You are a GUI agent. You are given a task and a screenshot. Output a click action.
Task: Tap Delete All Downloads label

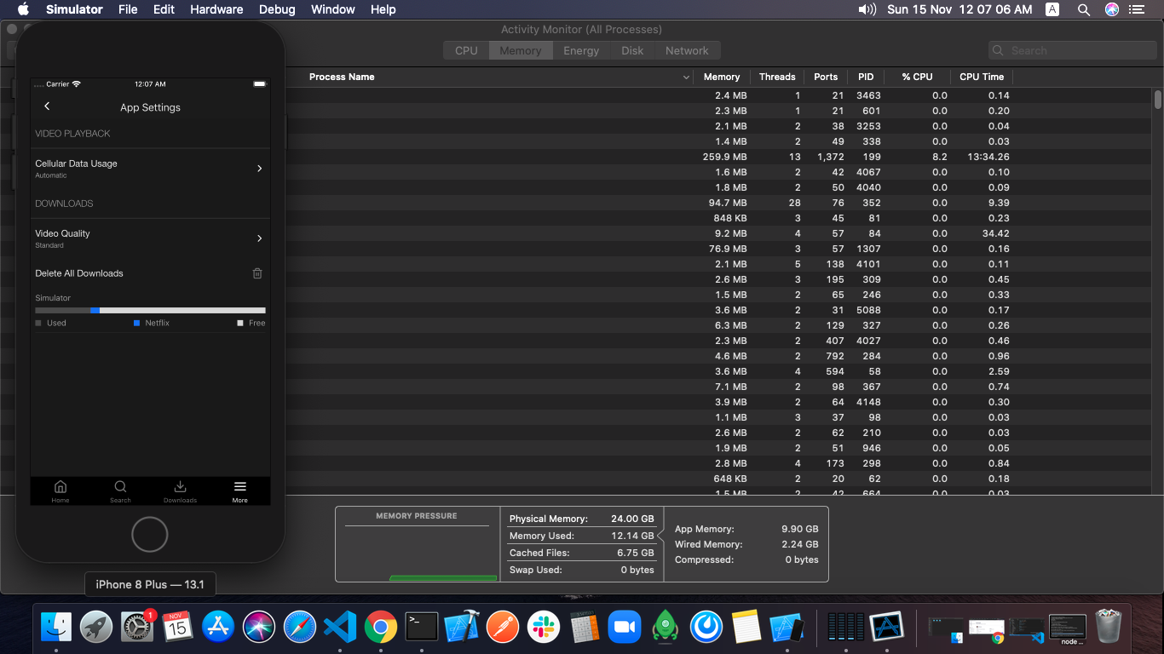coord(79,273)
